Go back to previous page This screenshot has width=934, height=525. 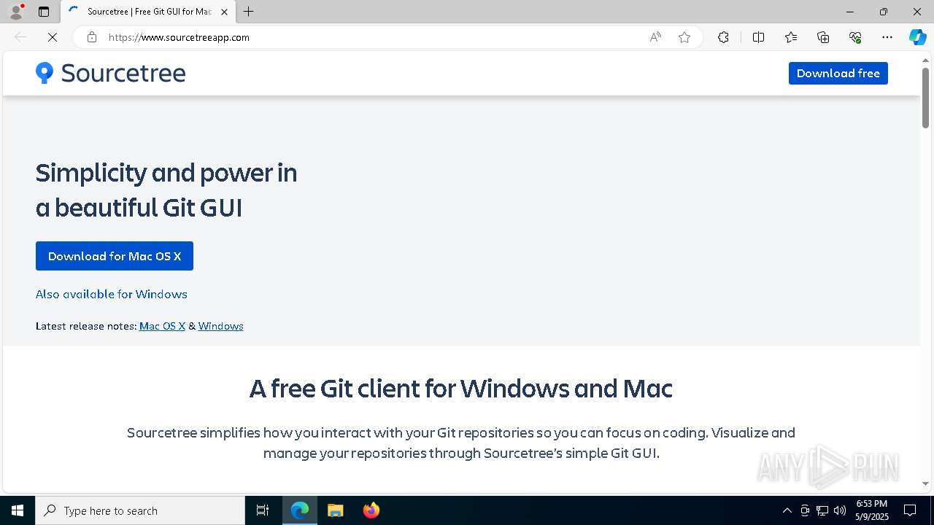click(x=20, y=37)
